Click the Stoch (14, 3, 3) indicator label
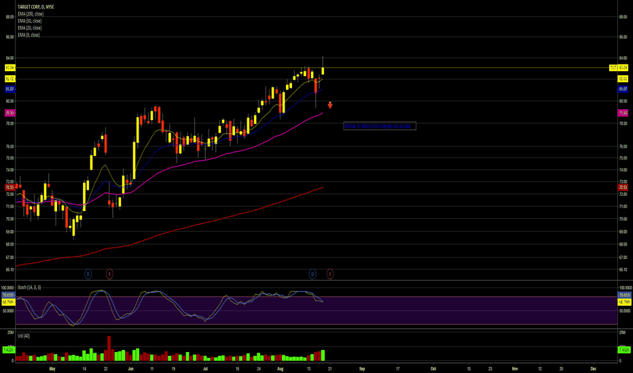 coord(29,288)
